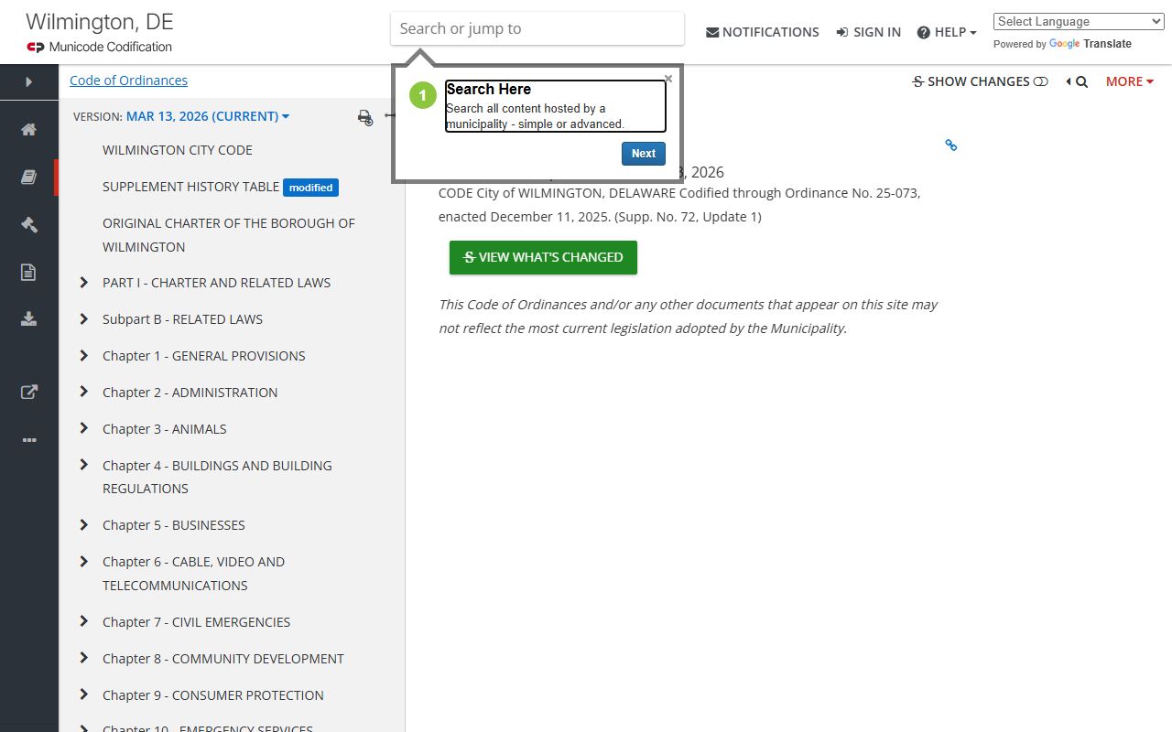Click the View What's Changed button
The height and width of the screenshot is (732, 1172).
[x=543, y=257]
